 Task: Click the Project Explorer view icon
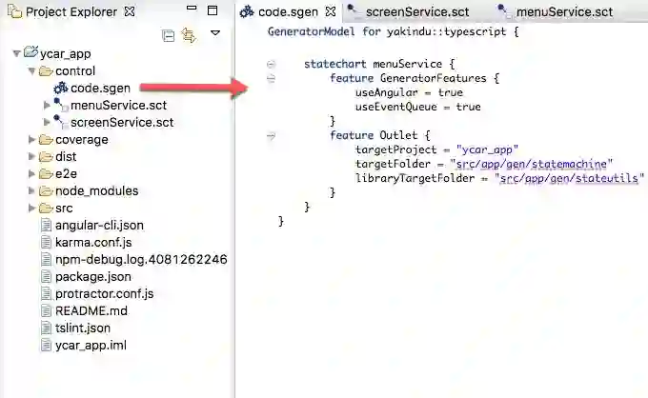[x=15, y=11]
